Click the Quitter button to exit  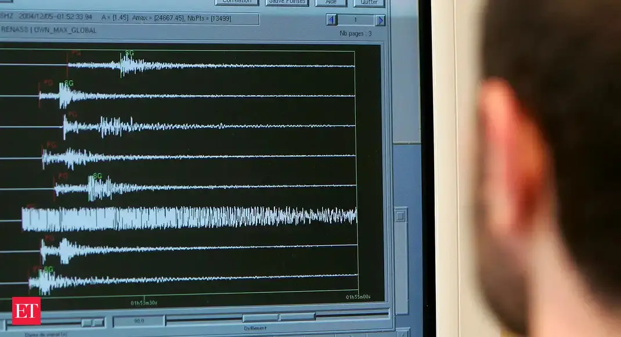click(369, 2)
